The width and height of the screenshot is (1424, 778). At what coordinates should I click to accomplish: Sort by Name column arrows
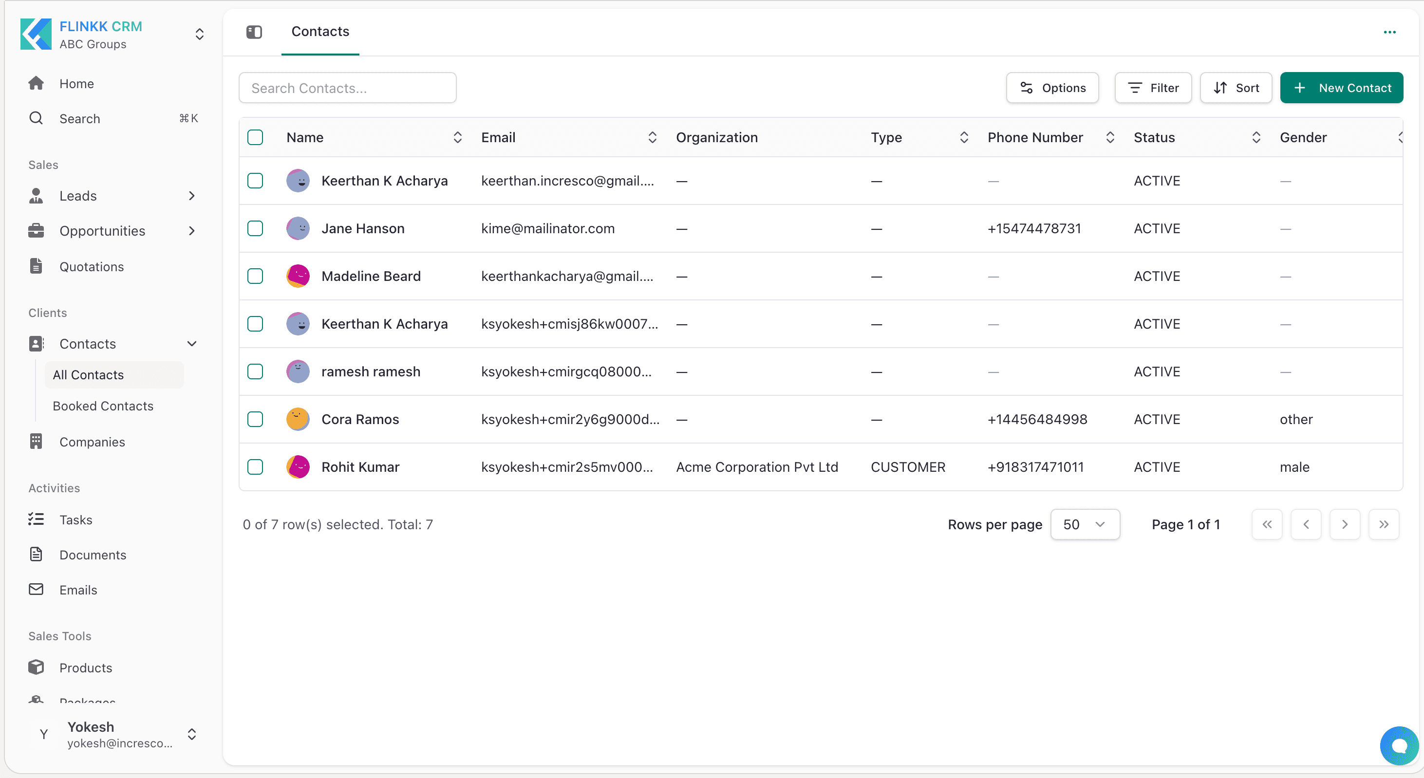point(457,137)
